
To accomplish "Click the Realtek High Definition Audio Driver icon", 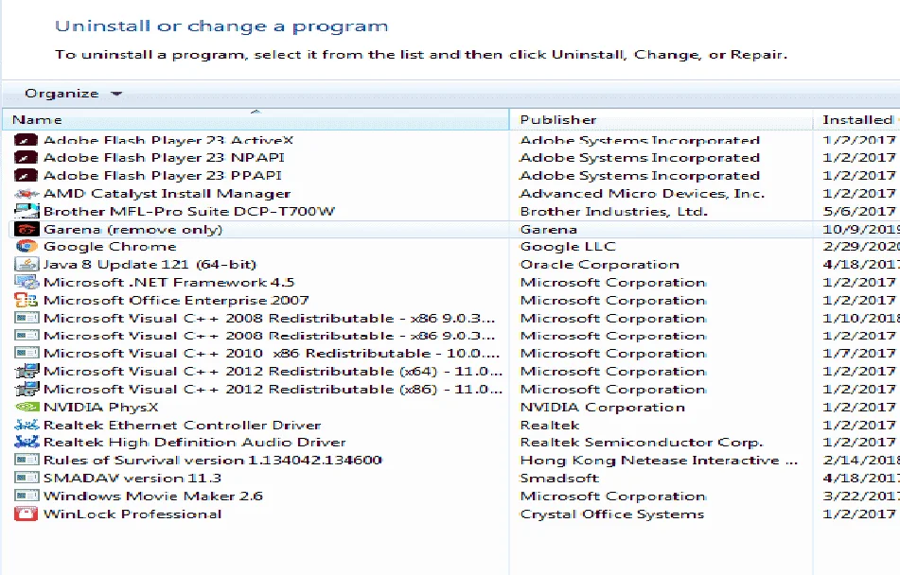I will coord(26,442).
